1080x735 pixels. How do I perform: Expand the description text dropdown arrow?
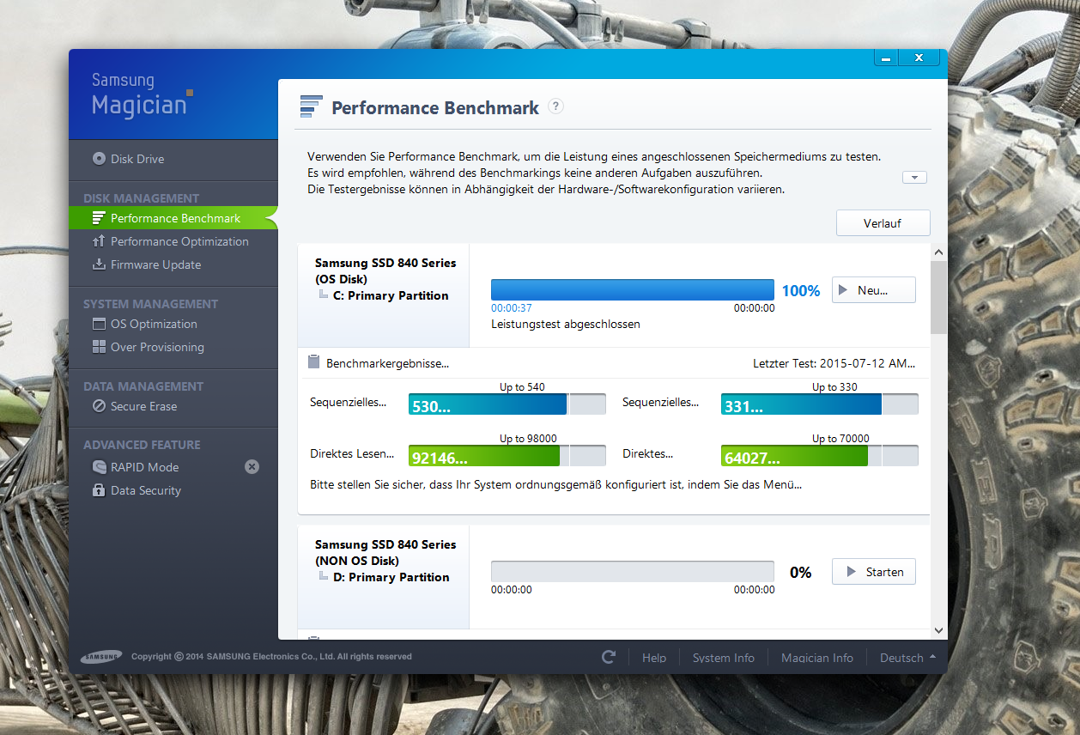pyautogui.click(x=914, y=177)
